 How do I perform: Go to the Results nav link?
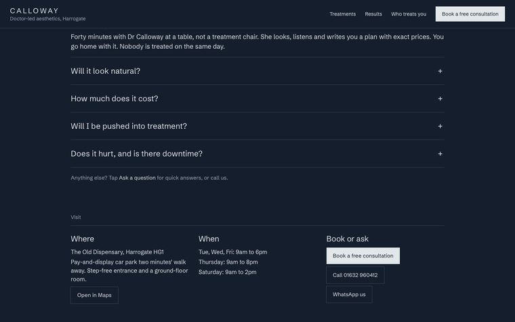(x=373, y=14)
